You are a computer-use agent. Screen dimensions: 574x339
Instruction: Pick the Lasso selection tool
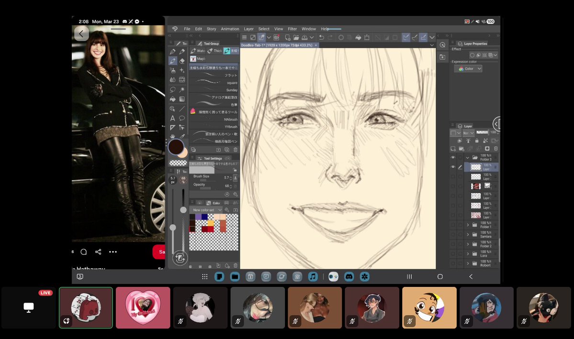coord(172,89)
